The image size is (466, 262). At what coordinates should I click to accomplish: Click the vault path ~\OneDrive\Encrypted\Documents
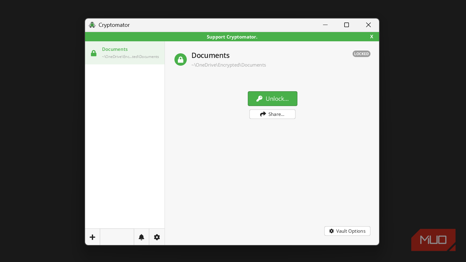pos(229,65)
